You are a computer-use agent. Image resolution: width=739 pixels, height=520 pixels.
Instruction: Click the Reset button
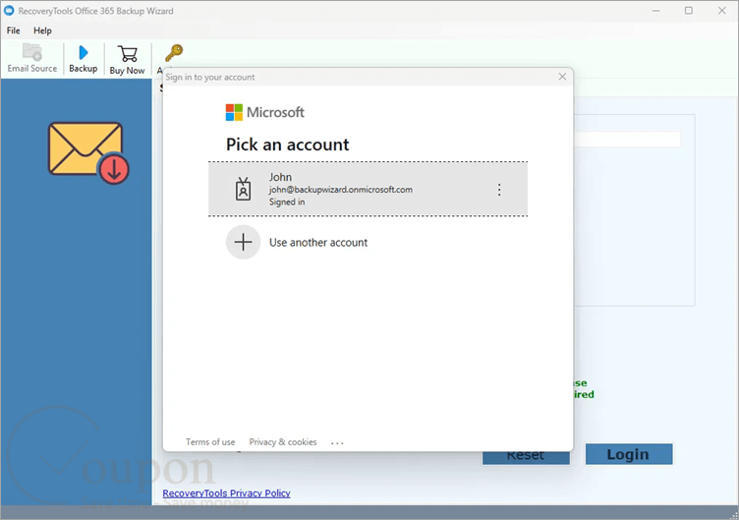tap(526, 457)
